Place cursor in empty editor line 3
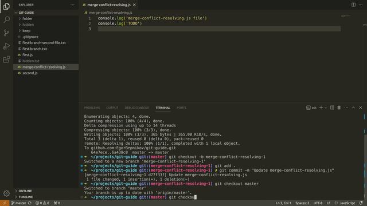 coord(219,29)
